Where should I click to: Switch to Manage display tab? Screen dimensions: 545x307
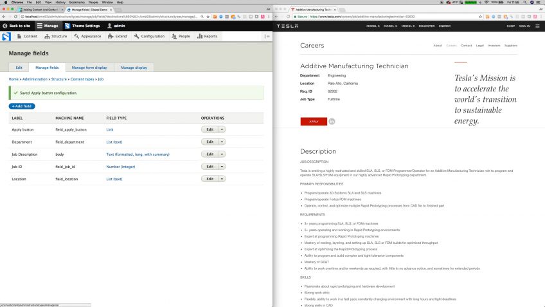coord(134,68)
